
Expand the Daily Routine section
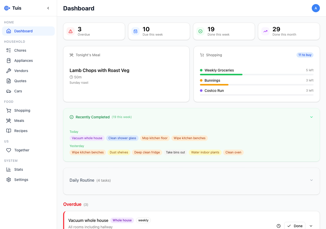(x=311, y=180)
